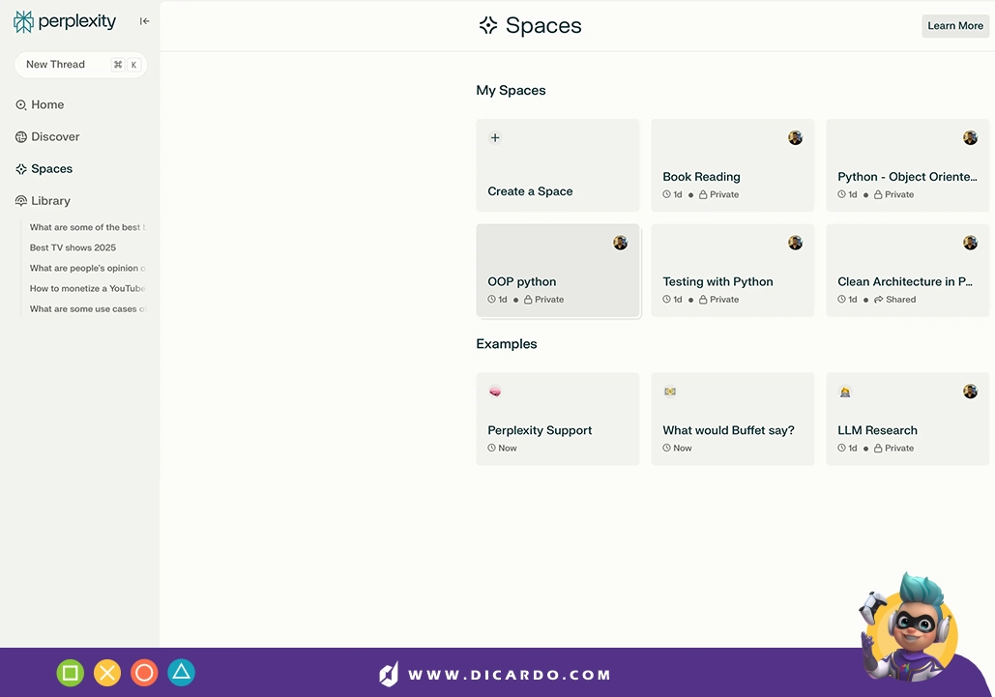Open thread 'What are some of the best'

point(88,227)
